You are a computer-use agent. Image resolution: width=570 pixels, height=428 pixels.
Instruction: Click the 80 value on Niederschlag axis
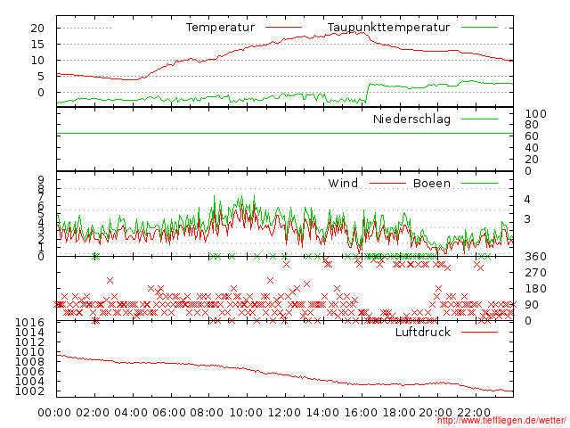532,125
